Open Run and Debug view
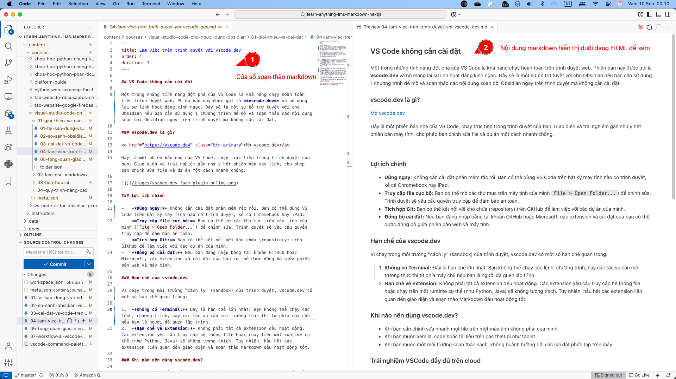The image size is (676, 379). pos(8,80)
